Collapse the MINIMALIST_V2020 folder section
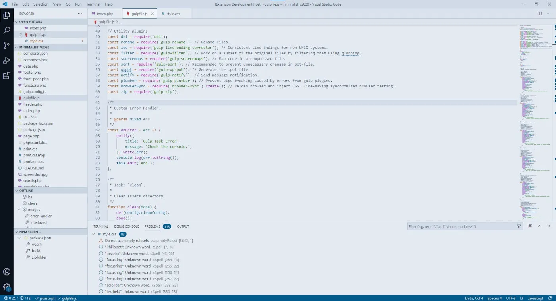 coord(17,47)
